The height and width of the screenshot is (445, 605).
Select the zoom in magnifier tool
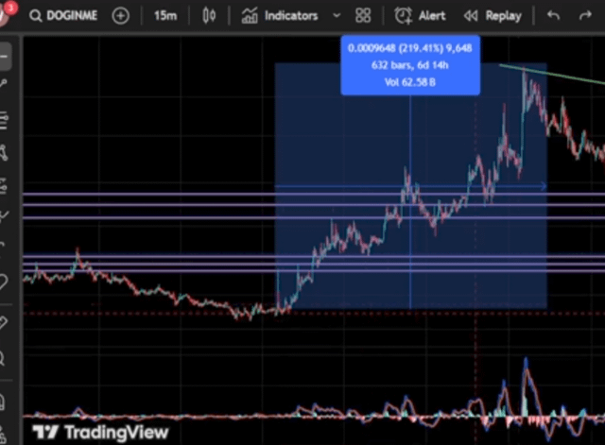coord(5,358)
